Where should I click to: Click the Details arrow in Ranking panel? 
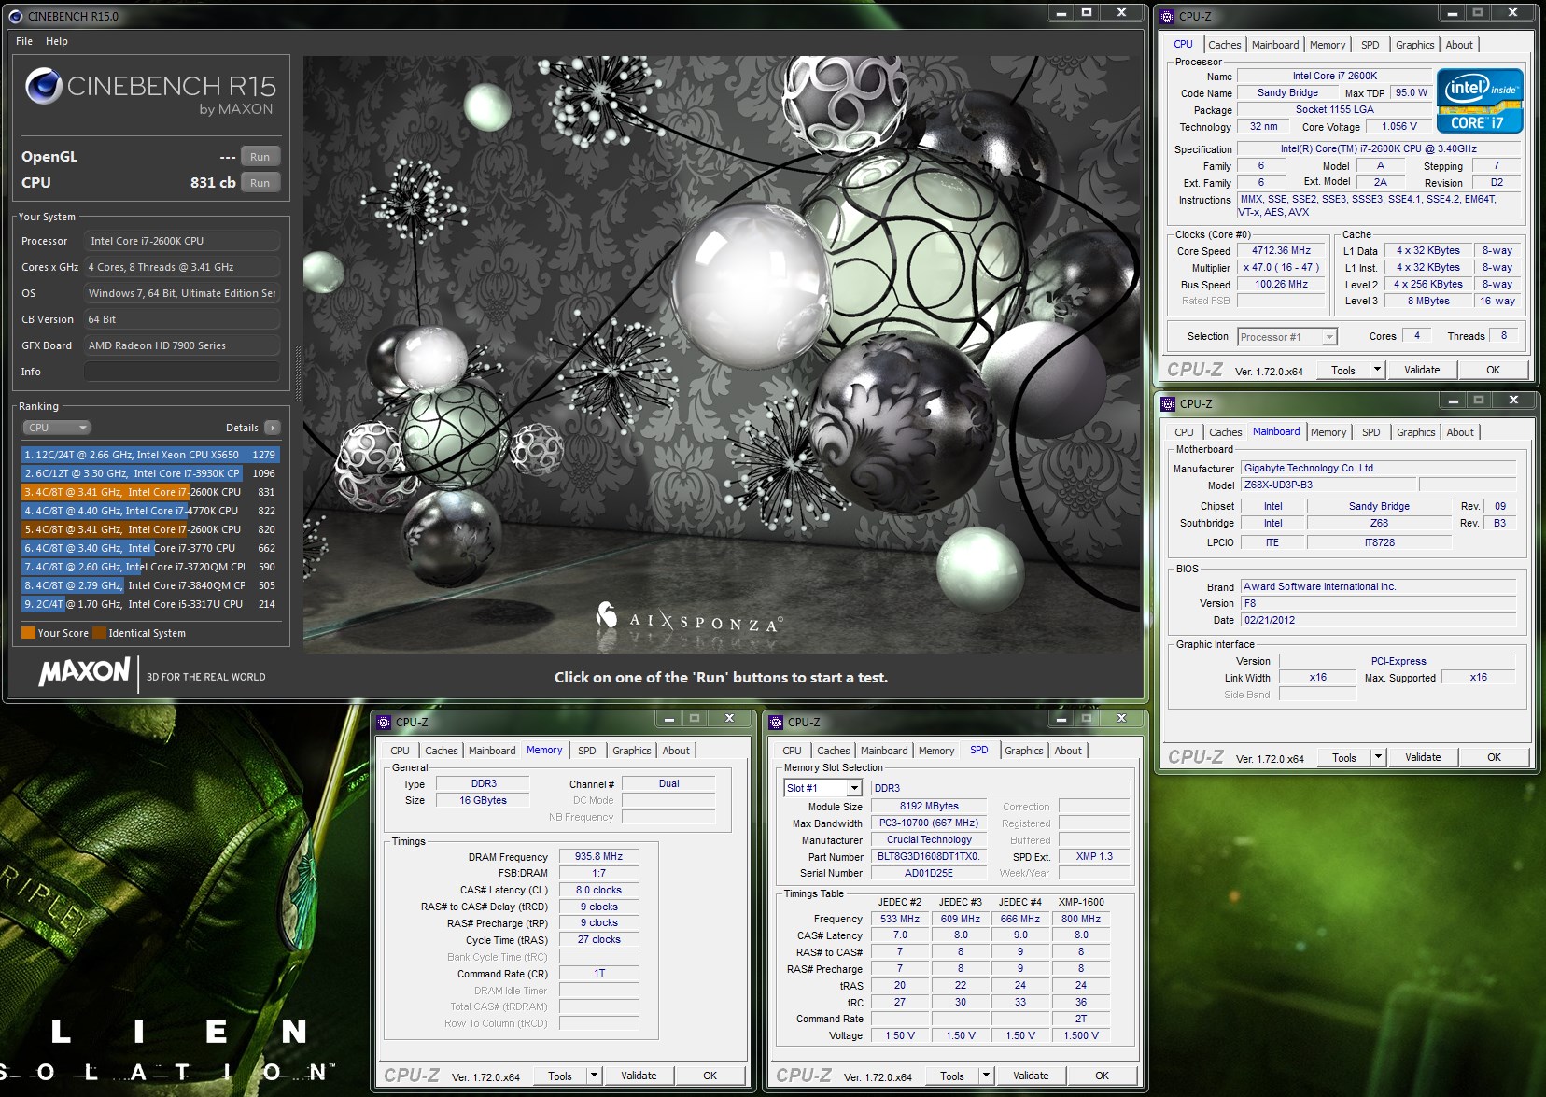point(272,428)
